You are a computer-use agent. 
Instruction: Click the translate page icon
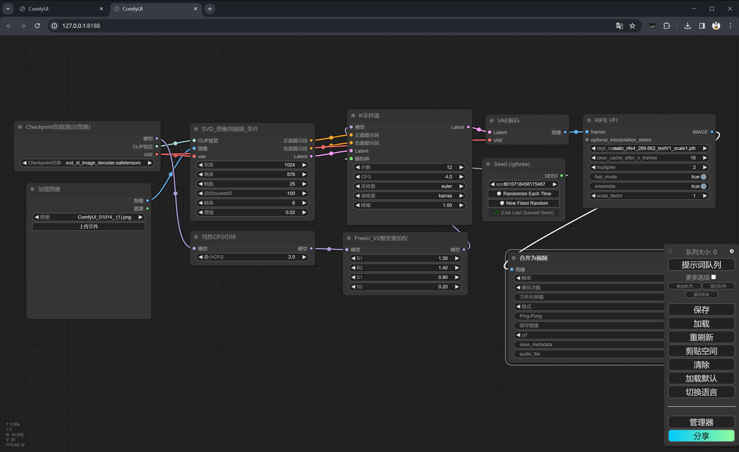[619, 26]
